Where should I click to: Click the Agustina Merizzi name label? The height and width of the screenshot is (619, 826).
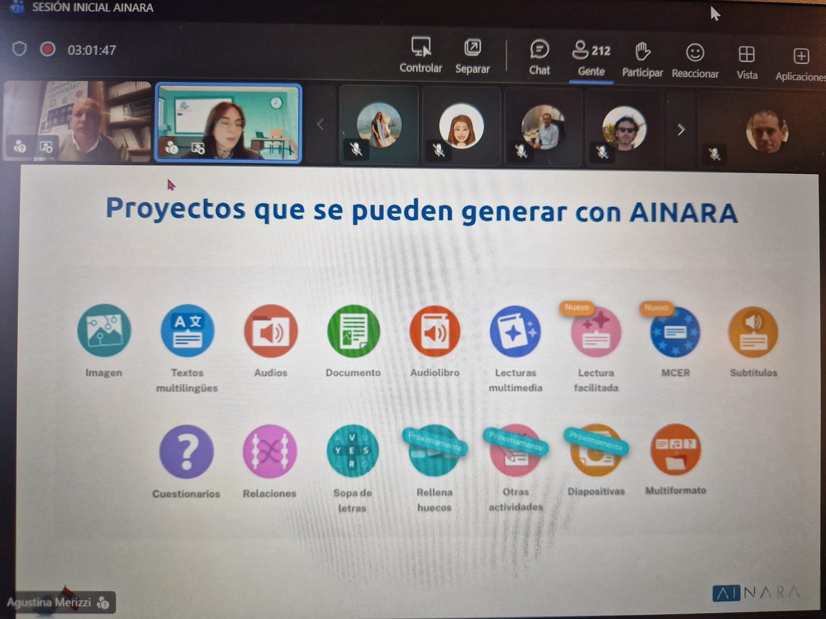point(49,602)
